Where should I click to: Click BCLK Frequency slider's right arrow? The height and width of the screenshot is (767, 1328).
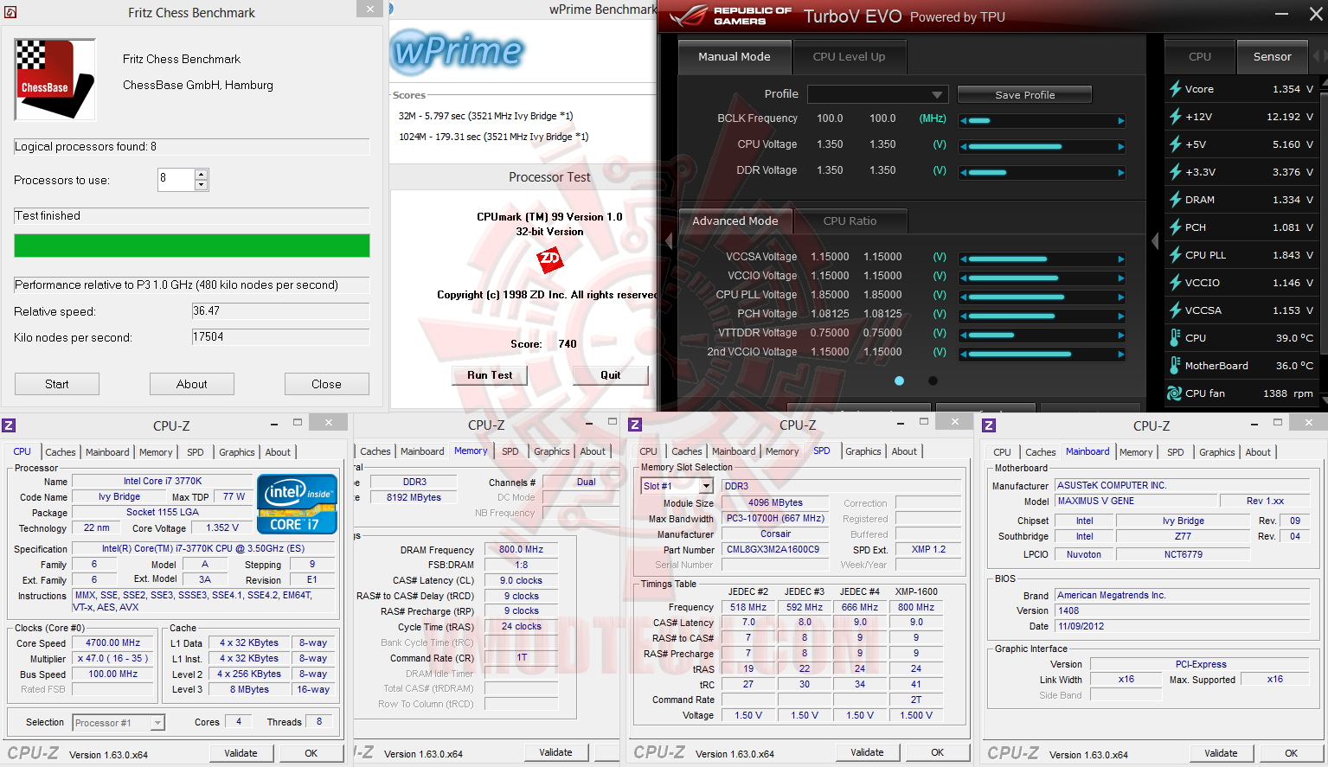[1121, 121]
